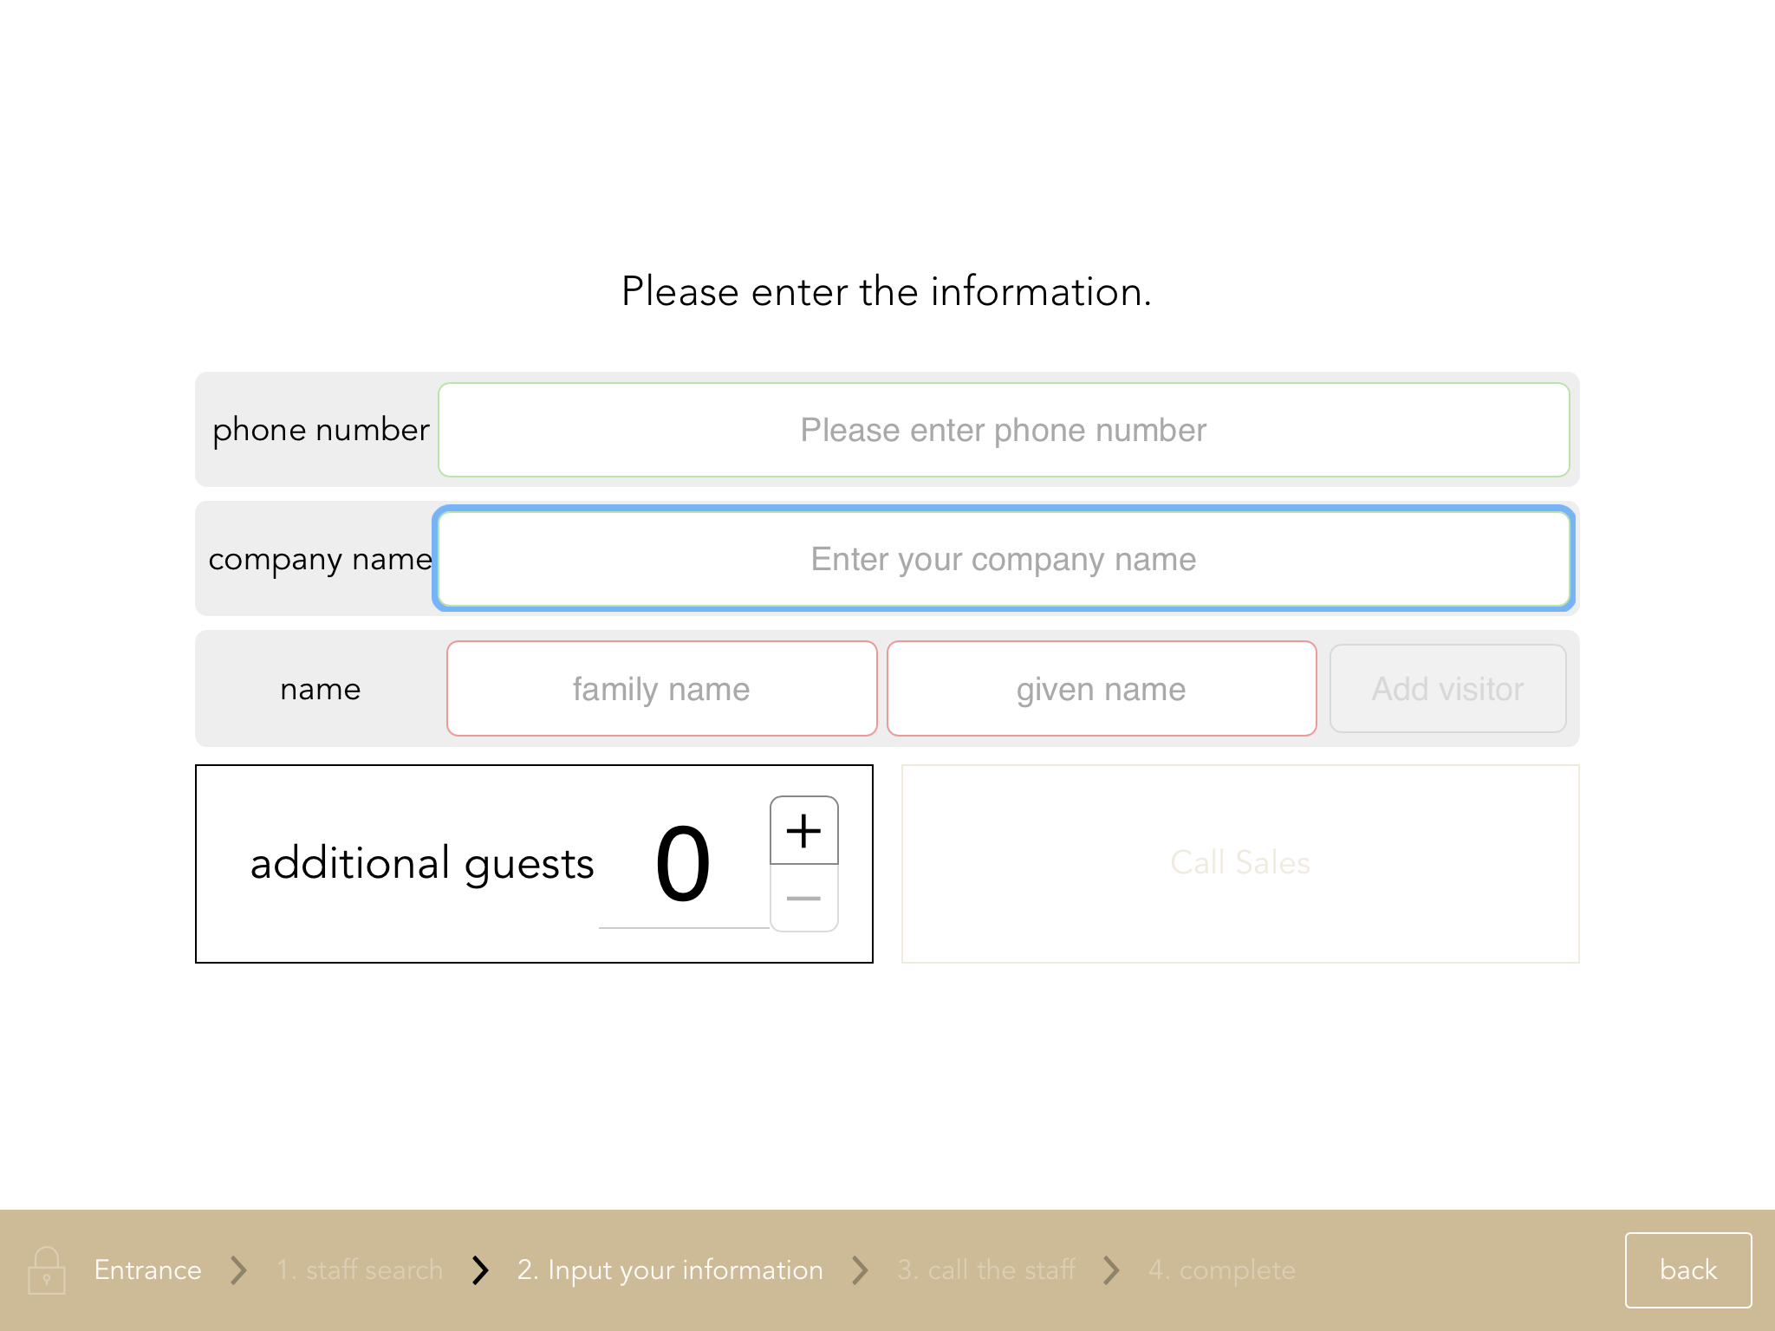
Task: Select the call the staff step
Action: coord(985,1269)
